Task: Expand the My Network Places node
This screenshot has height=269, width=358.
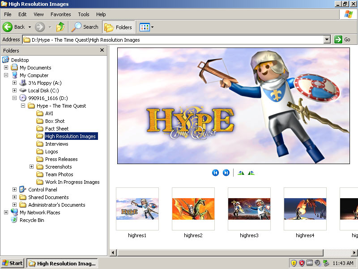Action: (6, 212)
